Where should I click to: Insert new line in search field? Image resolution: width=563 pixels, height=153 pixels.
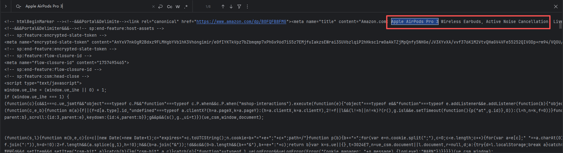[x=160, y=7]
